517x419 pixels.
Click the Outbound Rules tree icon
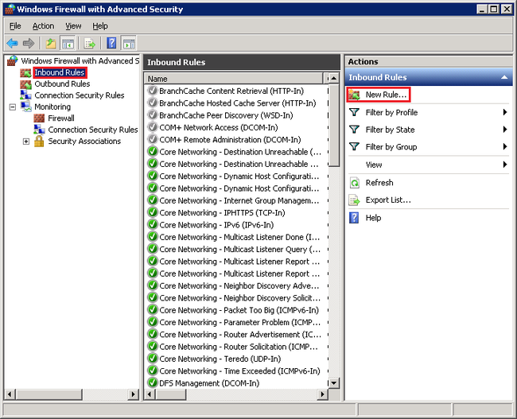point(25,84)
